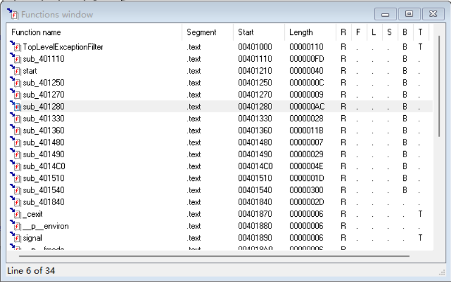Select function sub_401330
Viewport: 451px width, 282px height.
coord(44,119)
